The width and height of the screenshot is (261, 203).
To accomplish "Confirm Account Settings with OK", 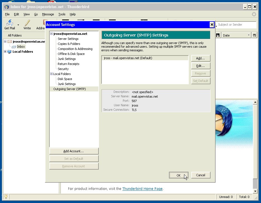I will pyautogui.click(x=179, y=175).
